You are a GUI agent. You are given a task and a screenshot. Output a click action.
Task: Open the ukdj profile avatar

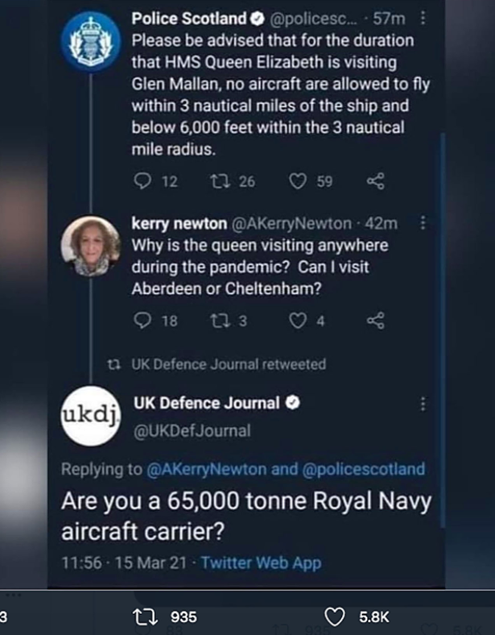click(92, 416)
